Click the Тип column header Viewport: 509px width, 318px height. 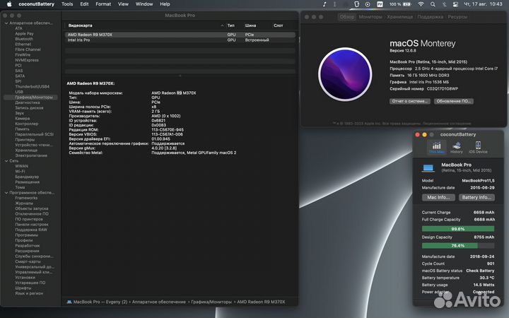[x=230, y=25]
